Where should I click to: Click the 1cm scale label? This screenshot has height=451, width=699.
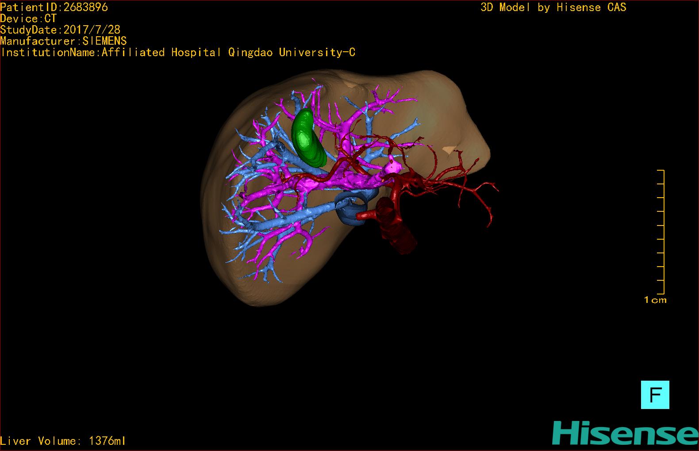point(655,300)
